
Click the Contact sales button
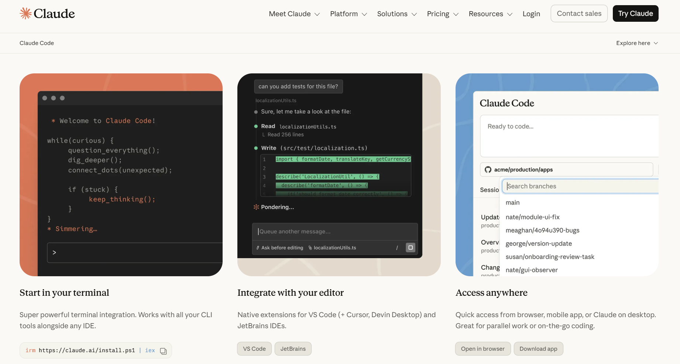[579, 14]
